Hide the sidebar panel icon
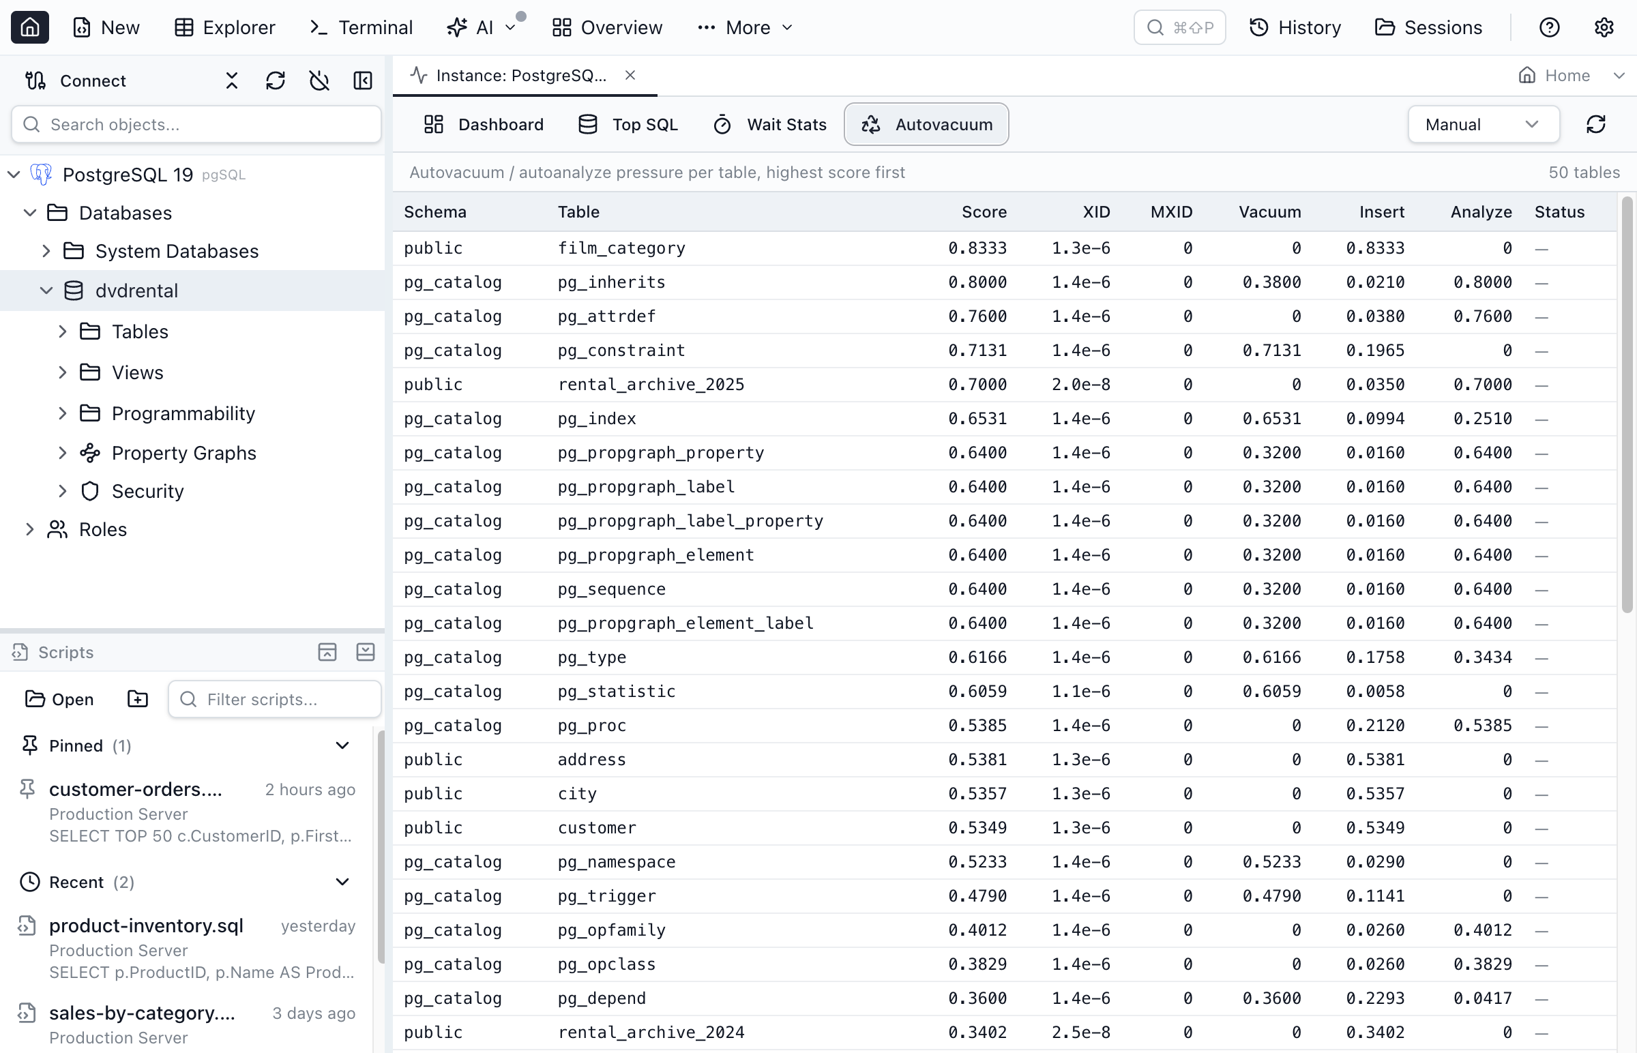 [363, 80]
